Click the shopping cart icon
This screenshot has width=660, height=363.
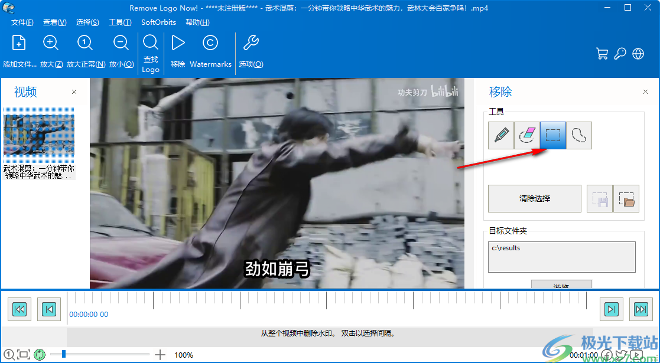(602, 53)
